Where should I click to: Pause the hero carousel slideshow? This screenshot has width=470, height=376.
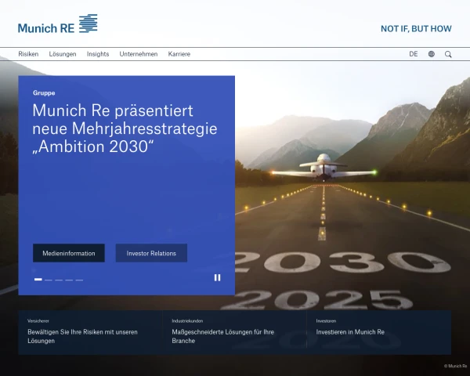[217, 277]
